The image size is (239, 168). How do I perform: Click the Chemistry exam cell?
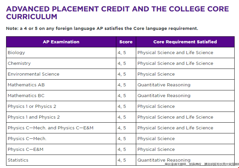tap(19, 64)
